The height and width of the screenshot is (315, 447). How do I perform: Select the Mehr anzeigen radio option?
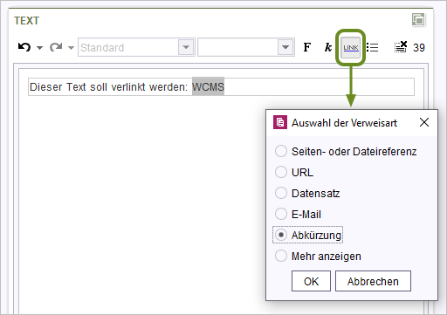(x=281, y=256)
